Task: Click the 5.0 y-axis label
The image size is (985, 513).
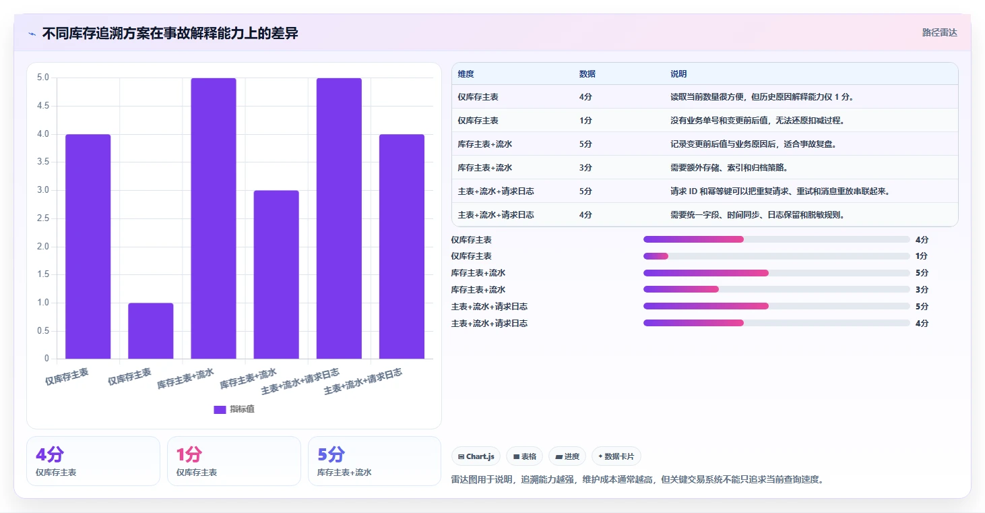Action: click(x=42, y=78)
